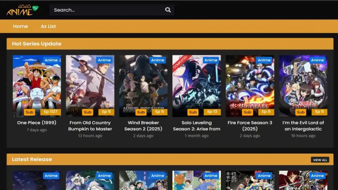The width and height of the screenshot is (338, 190).
Task: Click Anime badge on One Piece card
Action: click(x=51, y=60)
